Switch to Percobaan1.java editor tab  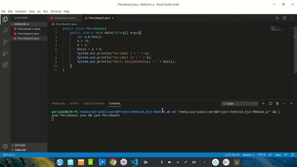pyautogui.click(x=65, y=18)
